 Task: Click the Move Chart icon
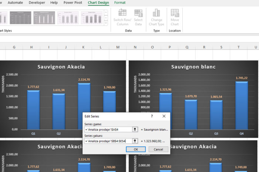tap(175, 13)
